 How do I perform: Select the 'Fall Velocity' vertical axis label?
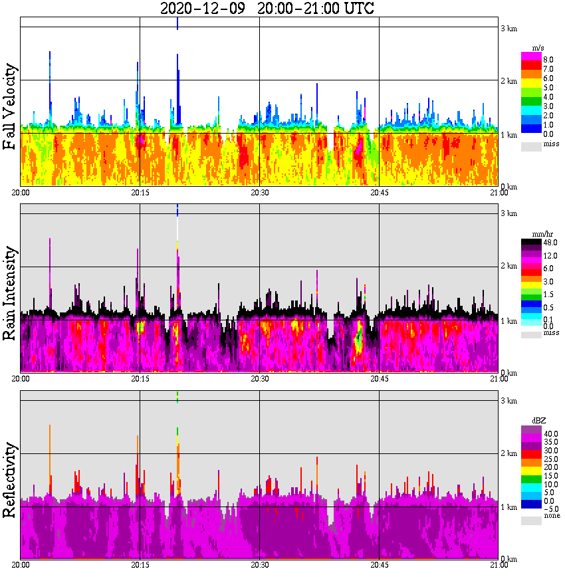click(x=9, y=106)
